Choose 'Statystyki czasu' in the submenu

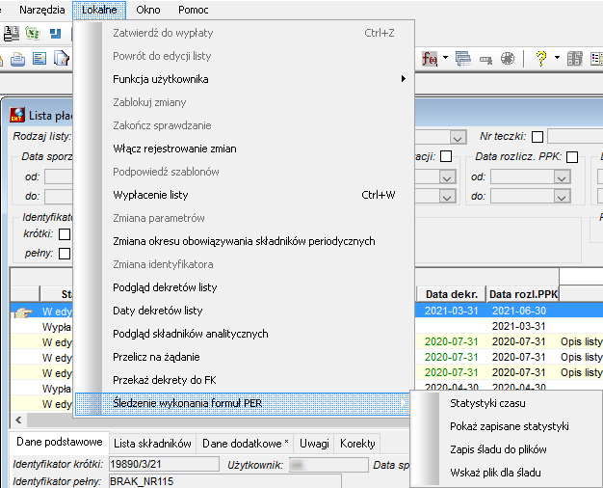click(x=487, y=403)
